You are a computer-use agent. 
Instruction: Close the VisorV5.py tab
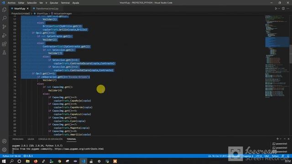click(x=28, y=9)
